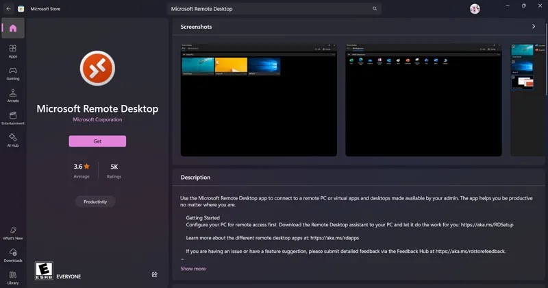Open the AI Hub section

(13, 140)
